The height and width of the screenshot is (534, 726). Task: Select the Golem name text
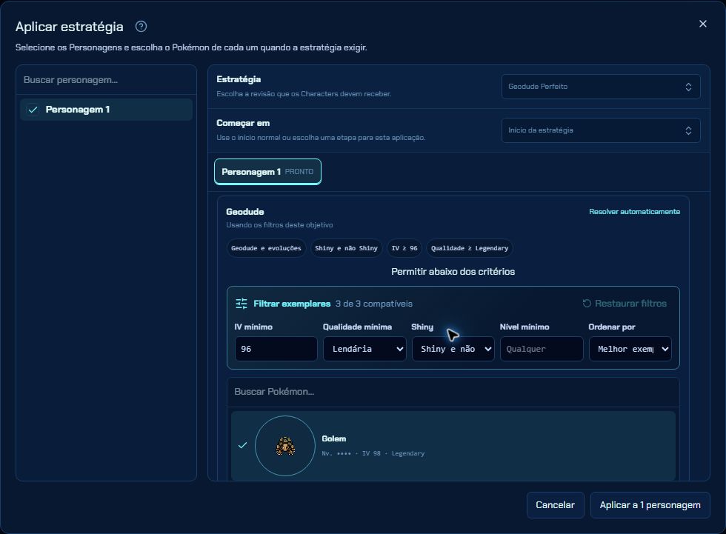tap(334, 438)
